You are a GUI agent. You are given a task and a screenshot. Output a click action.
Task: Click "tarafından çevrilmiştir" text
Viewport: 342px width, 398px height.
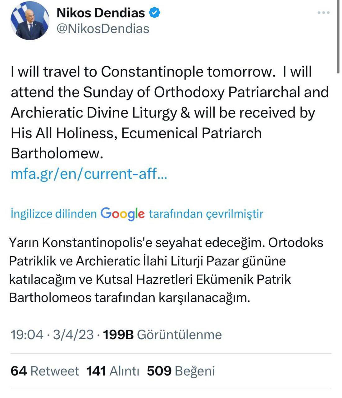pyautogui.click(x=206, y=214)
